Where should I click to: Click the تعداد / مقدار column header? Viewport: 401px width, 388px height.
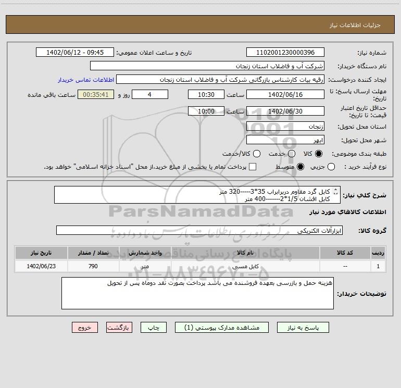pos(93,253)
